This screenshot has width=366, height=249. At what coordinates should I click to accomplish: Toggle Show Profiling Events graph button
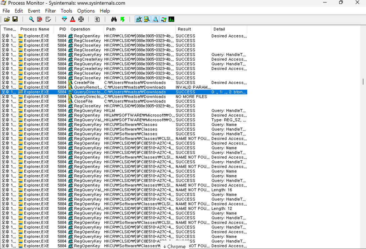171,20
